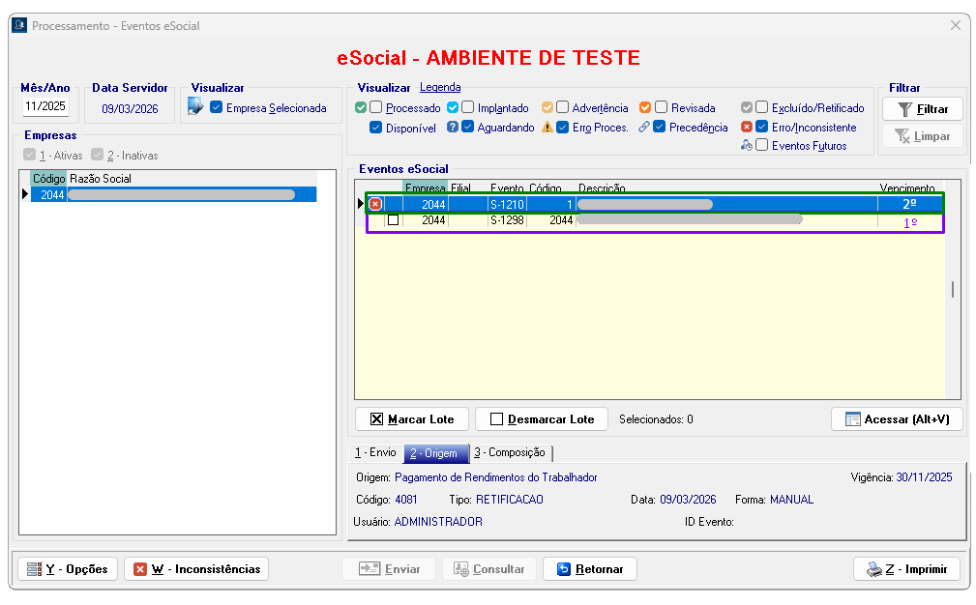This screenshot has width=976, height=605.
Task: Click the Aguardando question mark icon
Action: point(453,128)
